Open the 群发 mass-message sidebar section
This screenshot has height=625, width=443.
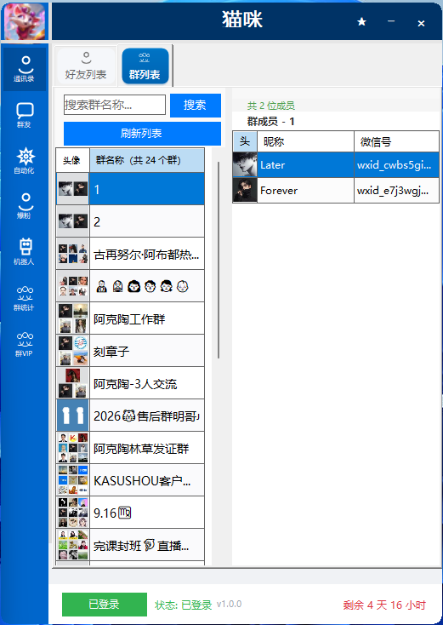coord(25,116)
